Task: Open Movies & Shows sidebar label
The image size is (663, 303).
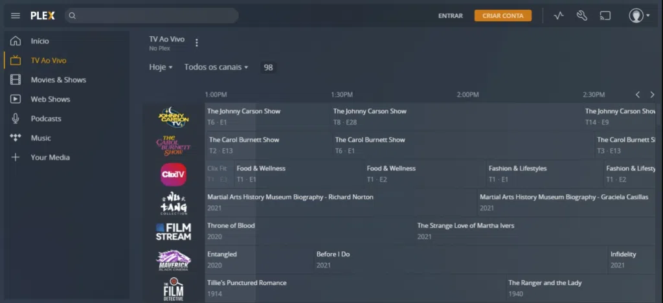Action: (58, 80)
